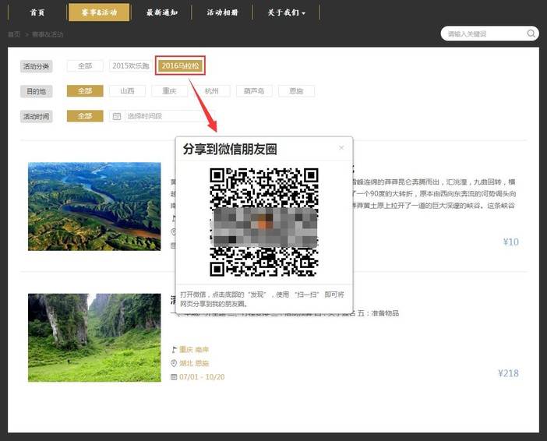Select the 2016马拉松 category filter

(x=181, y=66)
